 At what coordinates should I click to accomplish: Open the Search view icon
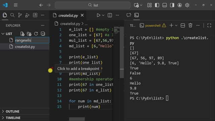coord(12,15)
